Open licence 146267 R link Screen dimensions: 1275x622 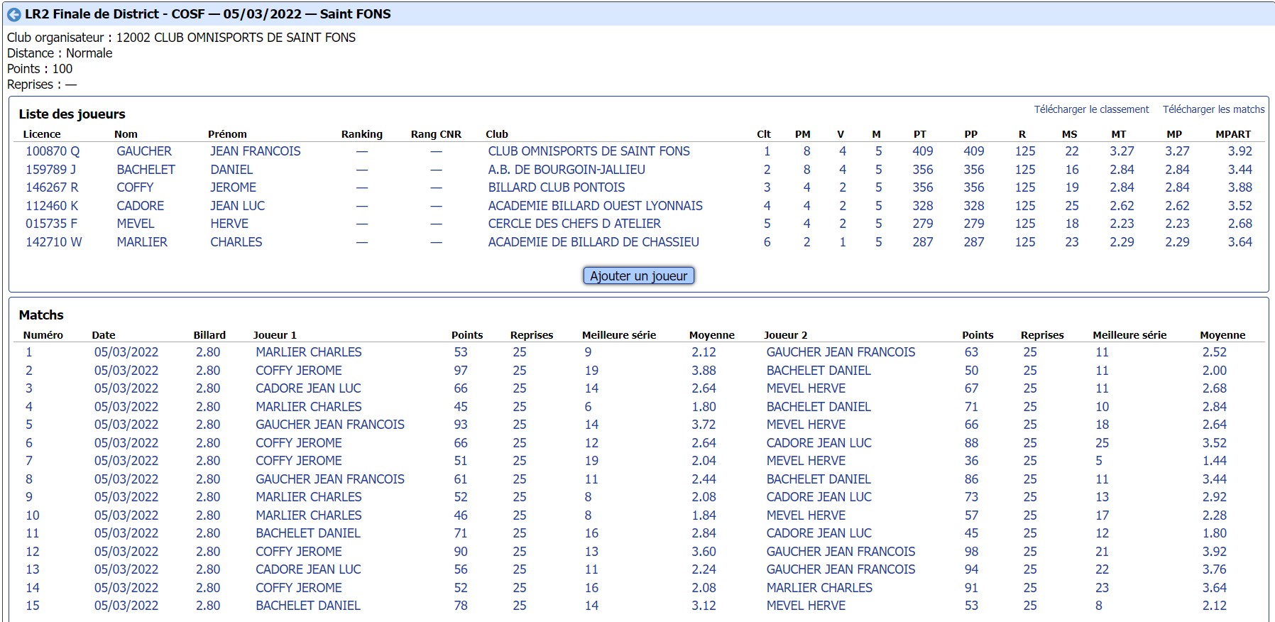tap(52, 187)
